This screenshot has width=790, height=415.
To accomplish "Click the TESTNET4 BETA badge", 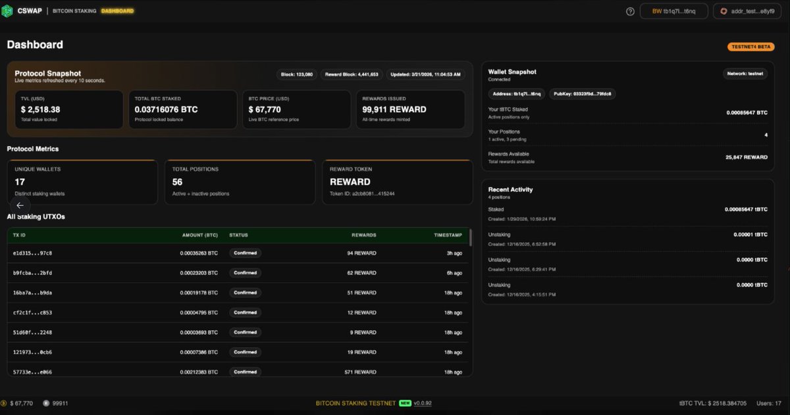I will pyautogui.click(x=750, y=47).
